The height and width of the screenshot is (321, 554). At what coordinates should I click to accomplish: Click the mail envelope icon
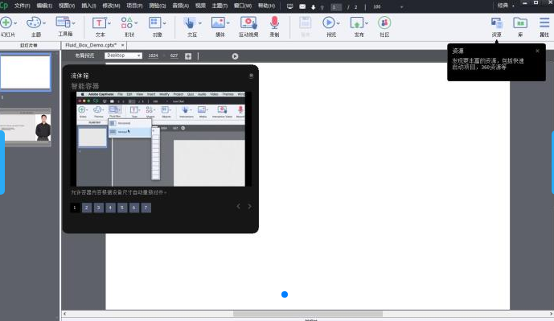point(302,6)
